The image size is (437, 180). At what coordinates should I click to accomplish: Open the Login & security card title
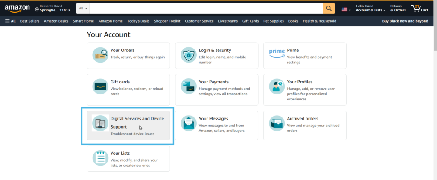click(x=215, y=50)
